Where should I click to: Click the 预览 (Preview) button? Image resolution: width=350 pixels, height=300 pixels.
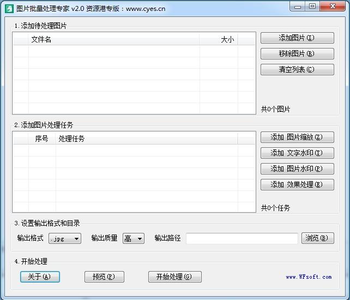point(104,277)
